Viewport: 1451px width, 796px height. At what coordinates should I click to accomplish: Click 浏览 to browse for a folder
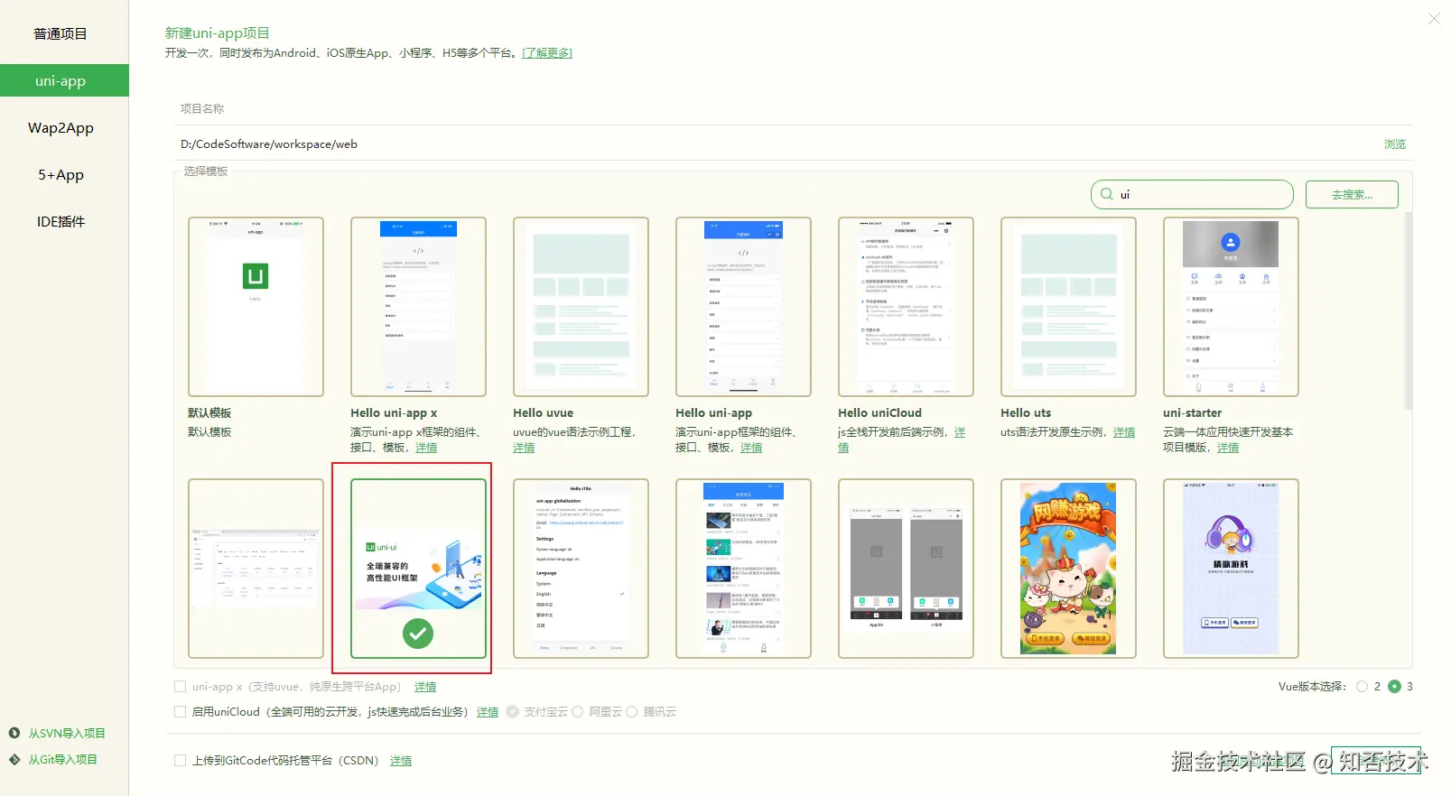1395,144
